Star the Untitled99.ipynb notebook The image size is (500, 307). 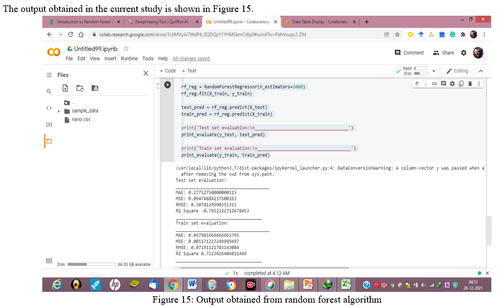[126, 49]
